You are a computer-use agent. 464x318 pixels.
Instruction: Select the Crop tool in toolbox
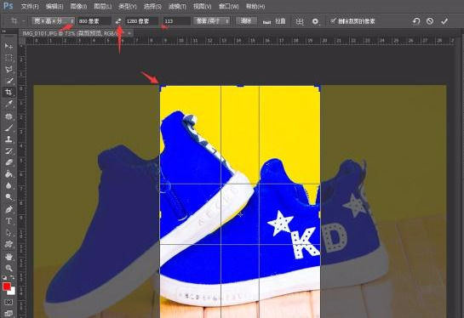[9, 92]
